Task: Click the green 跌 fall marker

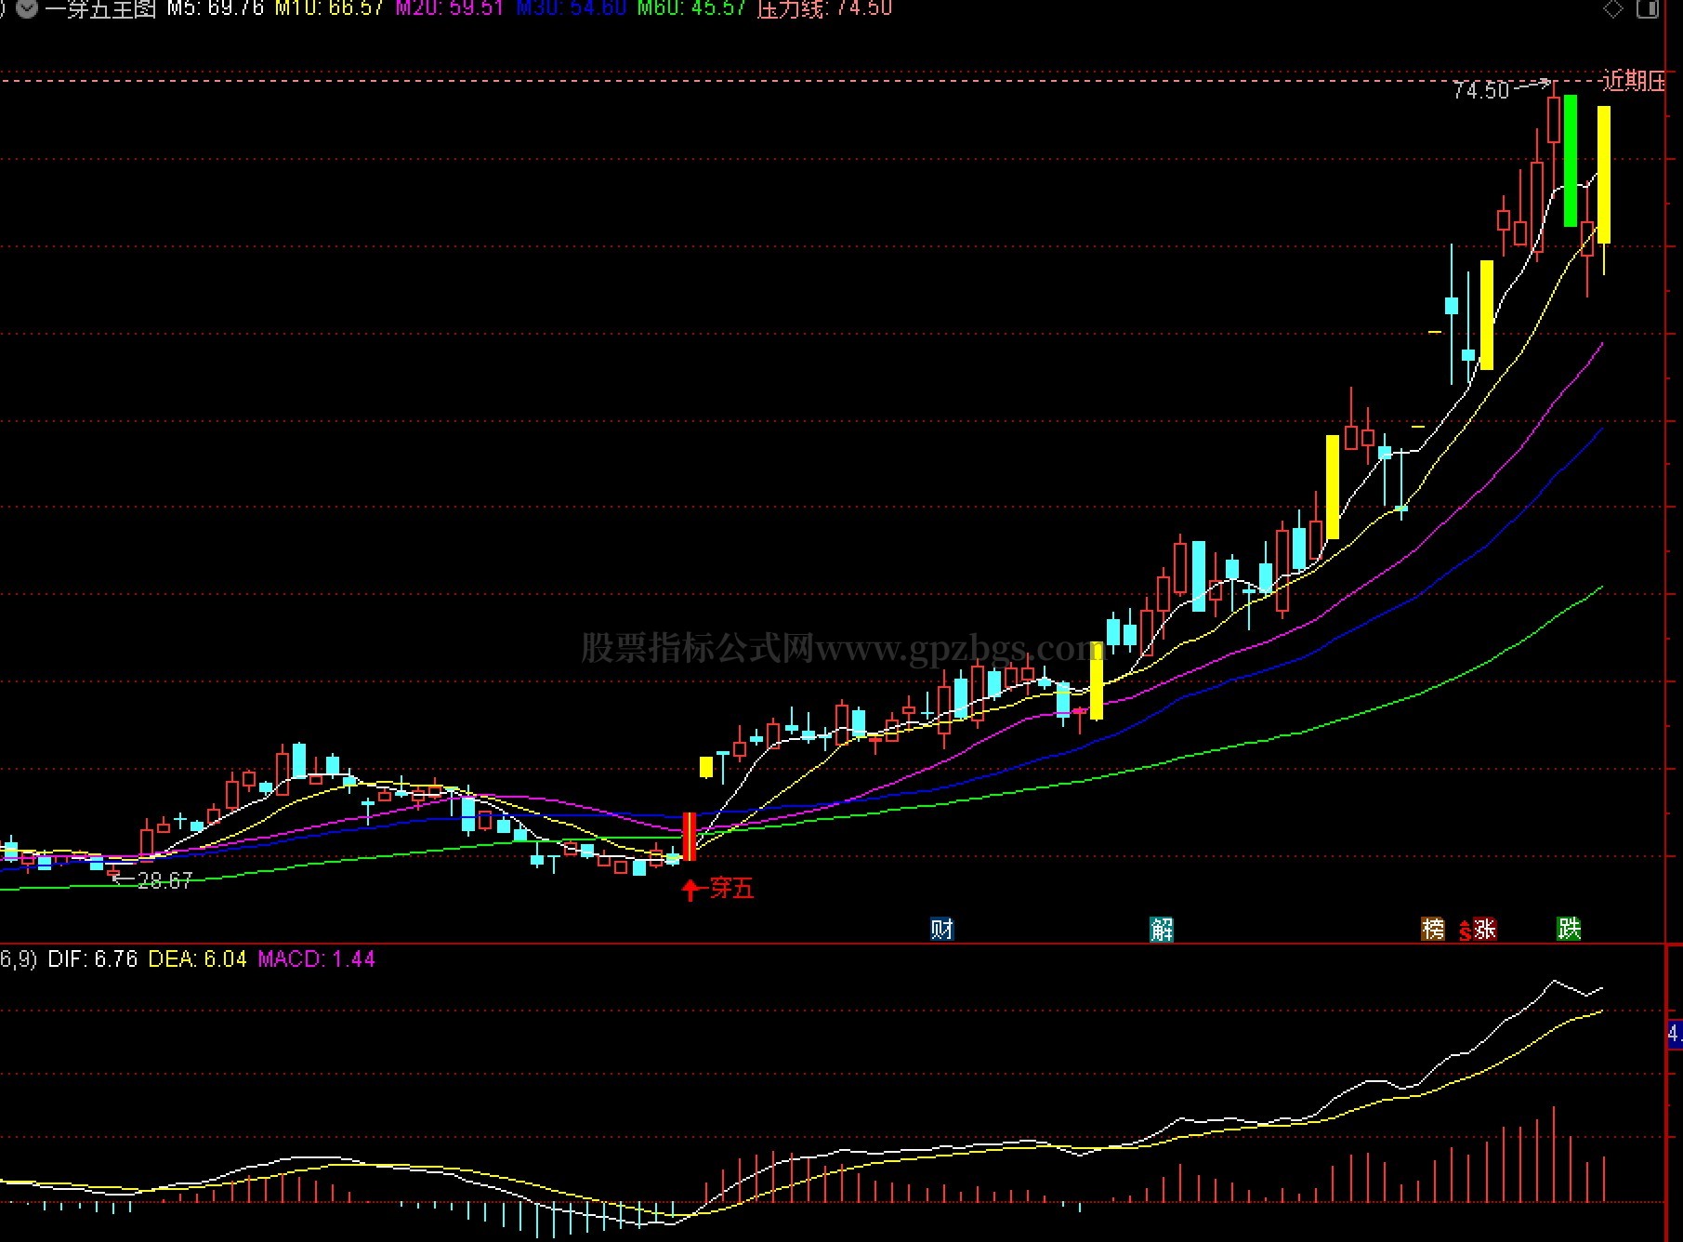Action: 1569,929
